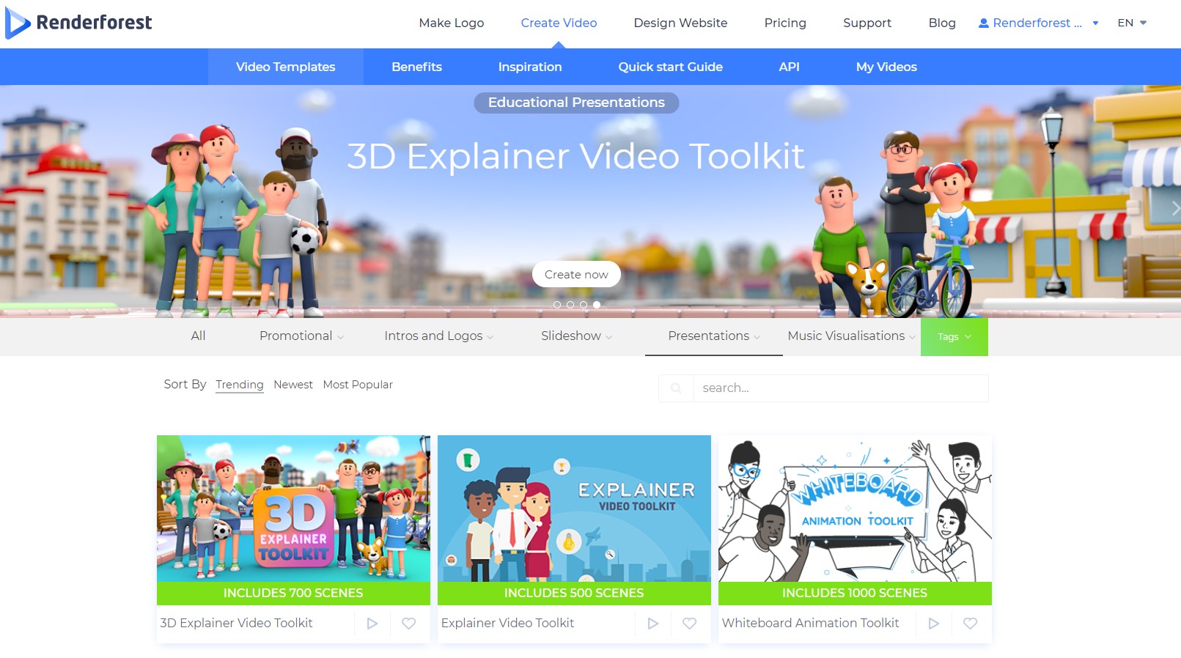
Task: Click the Educational Presentations badge
Action: point(576,103)
